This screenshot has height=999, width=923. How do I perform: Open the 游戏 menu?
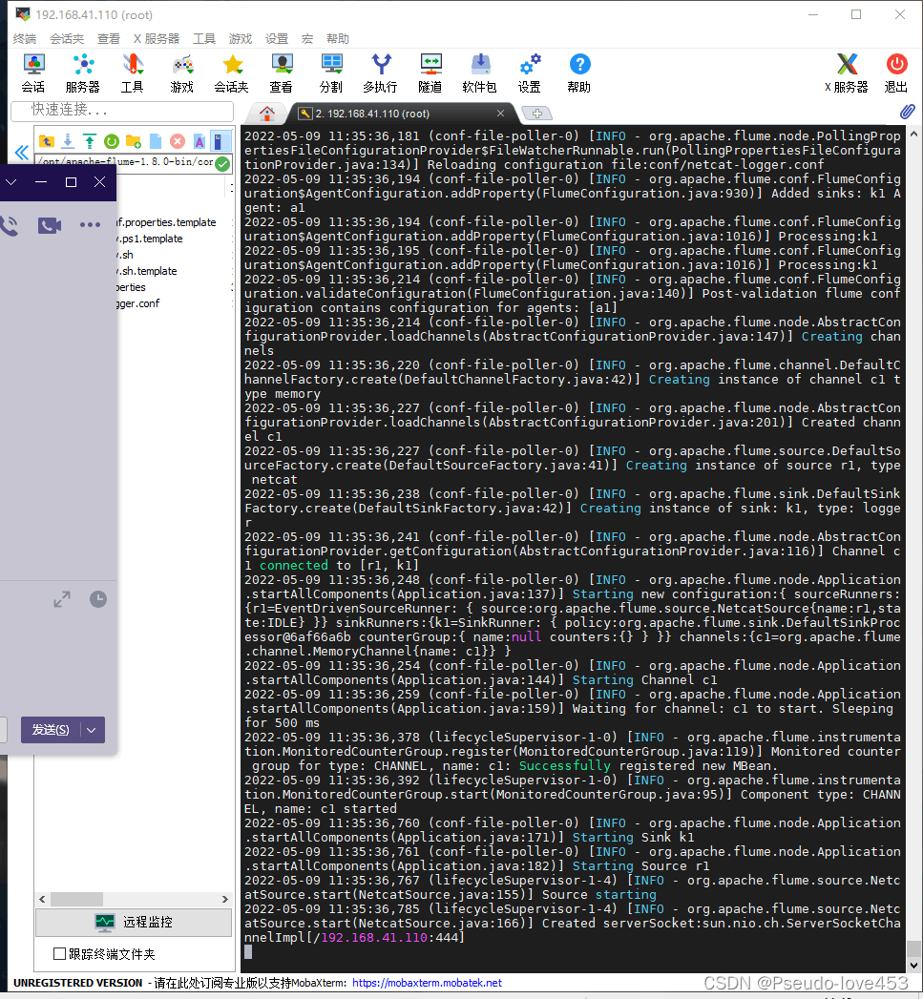pyautogui.click(x=239, y=38)
